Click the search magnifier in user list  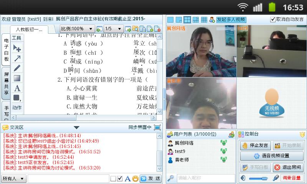[171, 178]
